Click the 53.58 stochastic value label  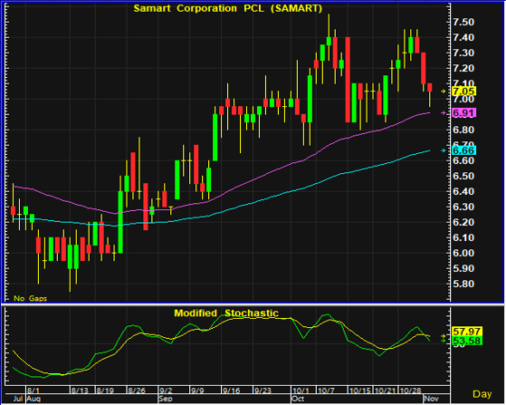(x=466, y=341)
